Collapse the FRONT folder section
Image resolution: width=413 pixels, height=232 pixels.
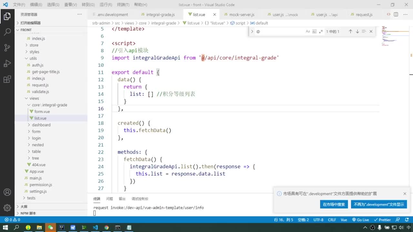(51, 30)
